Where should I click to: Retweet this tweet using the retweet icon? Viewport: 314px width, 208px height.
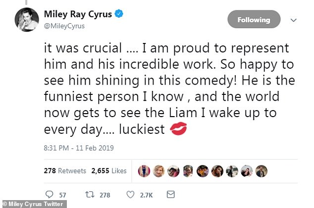pyautogui.click(x=90, y=195)
